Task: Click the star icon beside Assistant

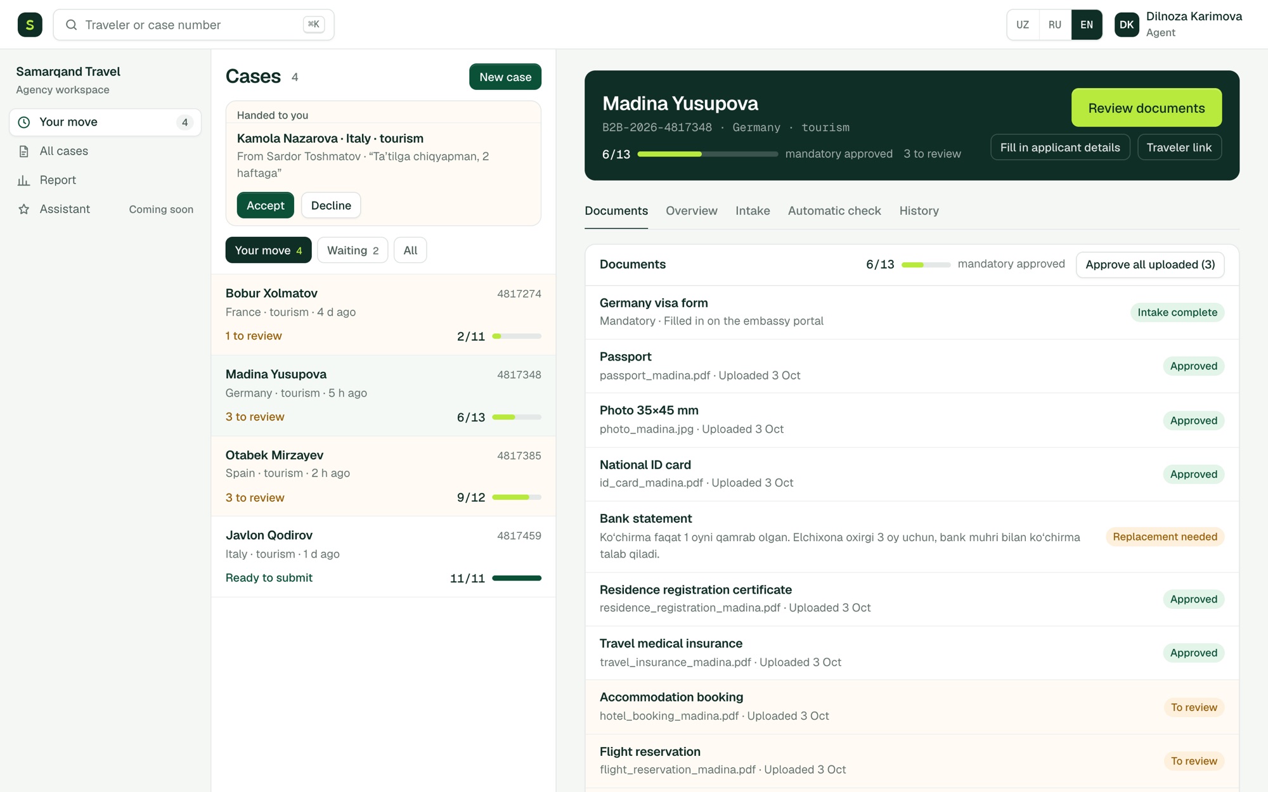Action: click(24, 209)
